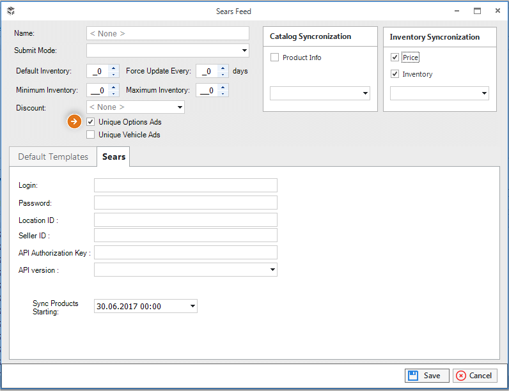Click the app icon in title bar

11,11
